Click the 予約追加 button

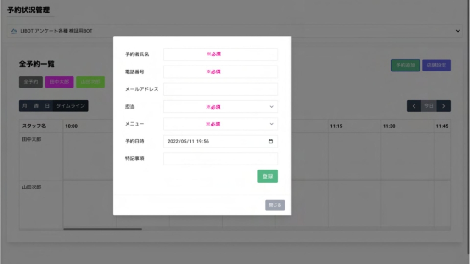[405, 66]
